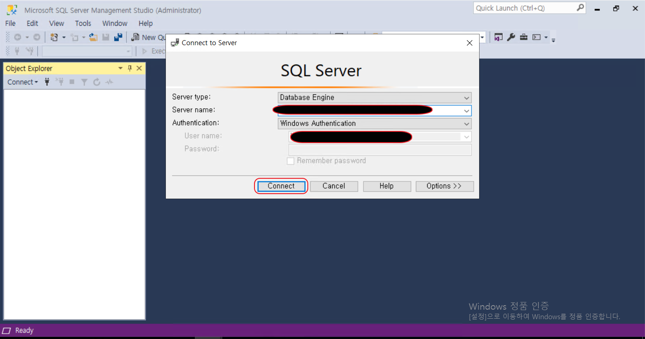Click the Refresh icon in Object Explorer
This screenshot has height=339, width=645.
point(97,82)
